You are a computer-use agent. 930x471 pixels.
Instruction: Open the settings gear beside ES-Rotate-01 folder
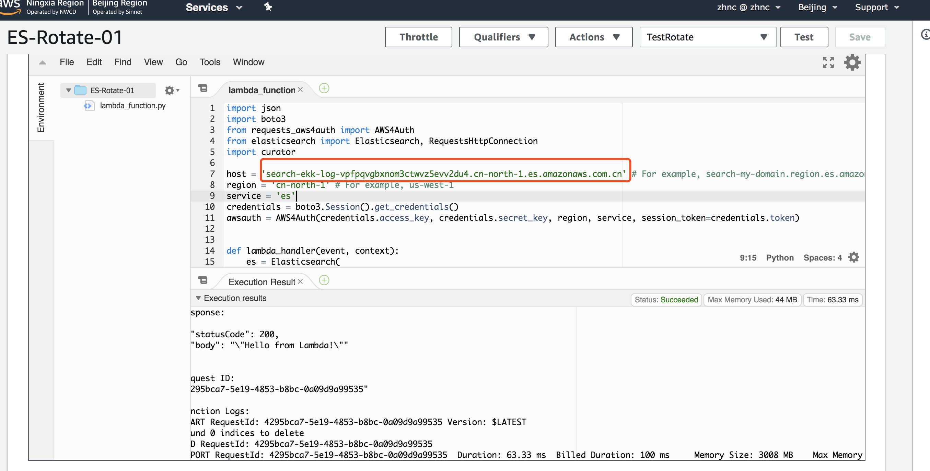[170, 90]
